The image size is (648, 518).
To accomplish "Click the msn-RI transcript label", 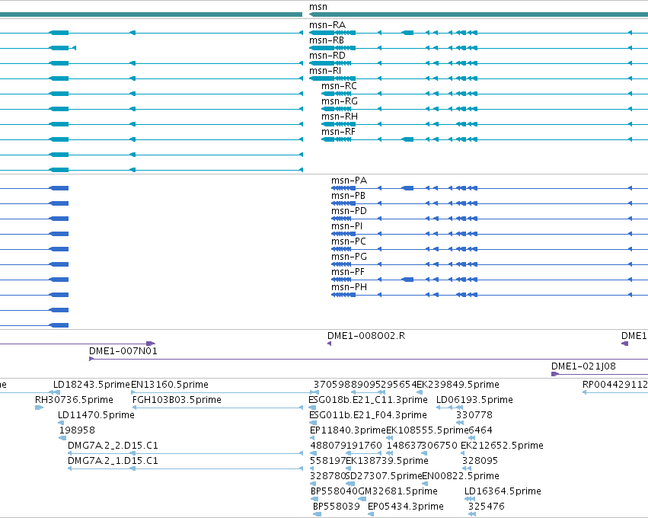I will coord(325,71).
